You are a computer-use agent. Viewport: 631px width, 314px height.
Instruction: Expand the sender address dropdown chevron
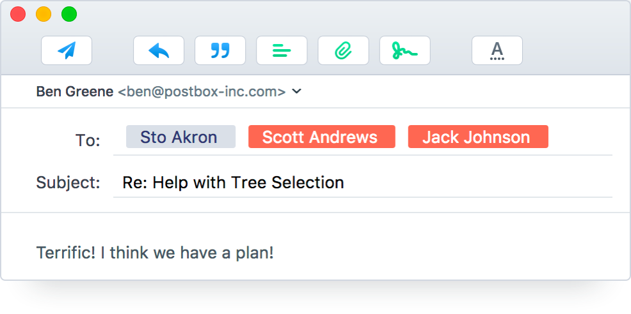(x=296, y=91)
